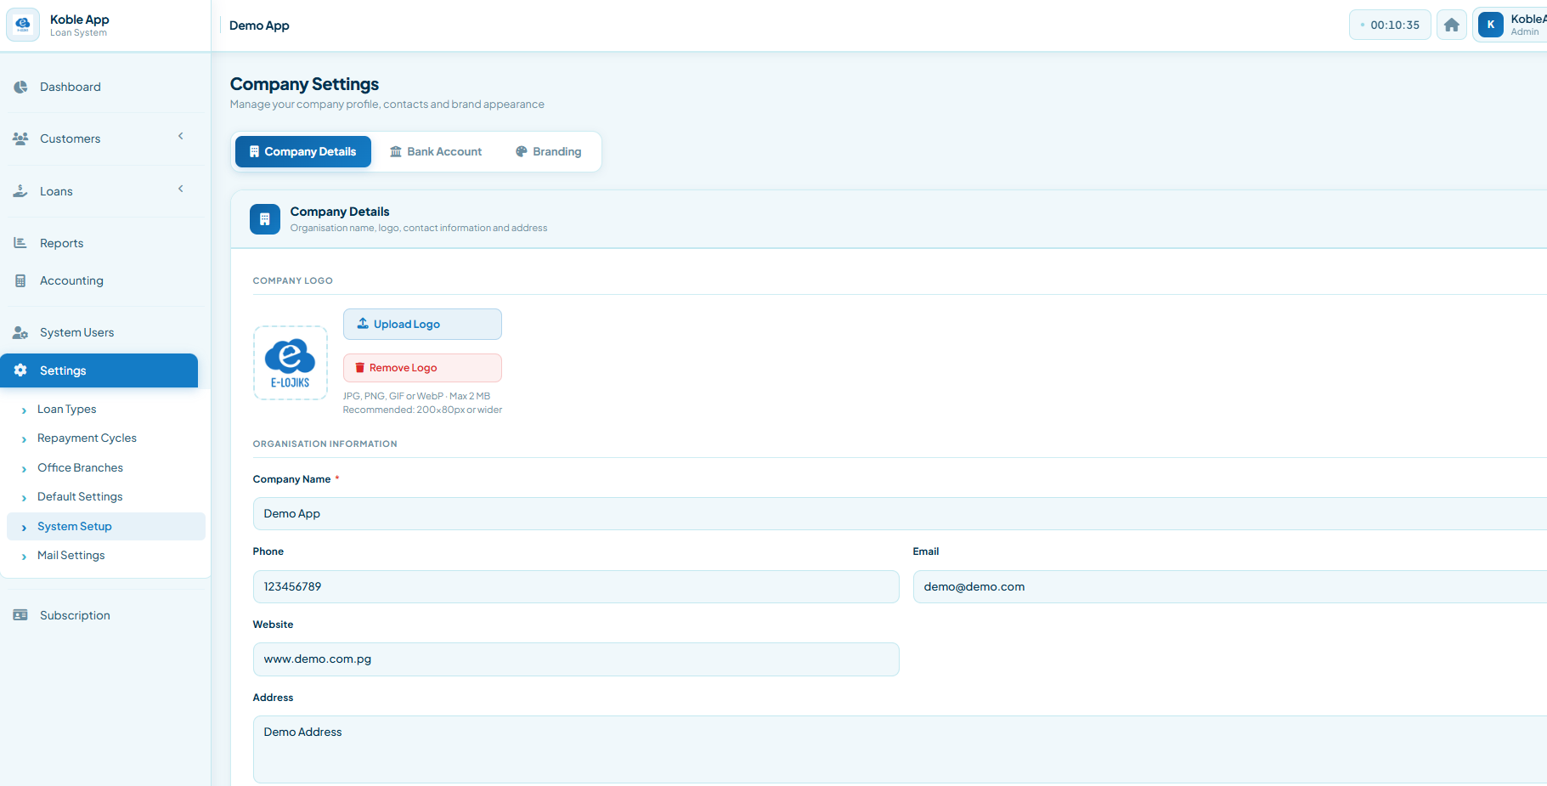Open the admin user profile dropdown
This screenshot has width=1547, height=786.
pos(1512,25)
